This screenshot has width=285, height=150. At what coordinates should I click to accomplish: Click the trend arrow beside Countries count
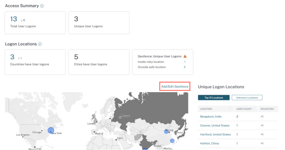click(x=19, y=58)
